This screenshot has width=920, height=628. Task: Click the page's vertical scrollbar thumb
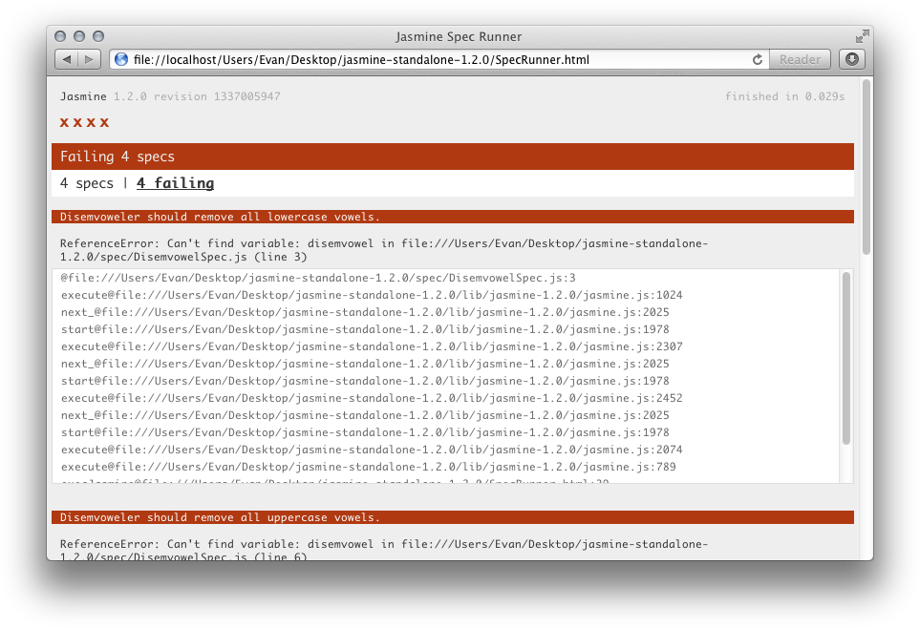point(866,167)
